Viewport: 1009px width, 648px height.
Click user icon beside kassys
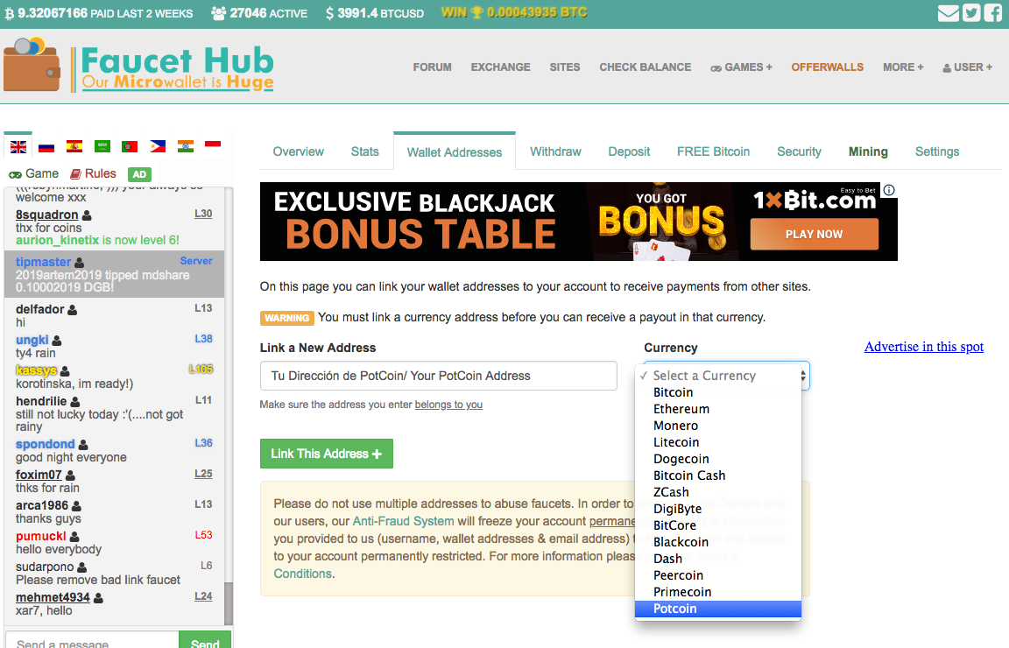tap(65, 371)
